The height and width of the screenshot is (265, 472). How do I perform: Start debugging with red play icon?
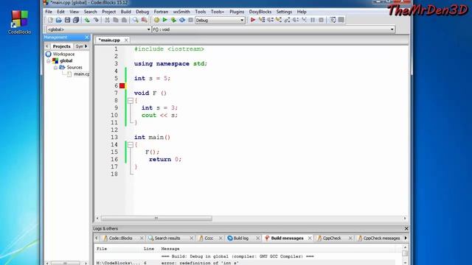click(253, 20)
